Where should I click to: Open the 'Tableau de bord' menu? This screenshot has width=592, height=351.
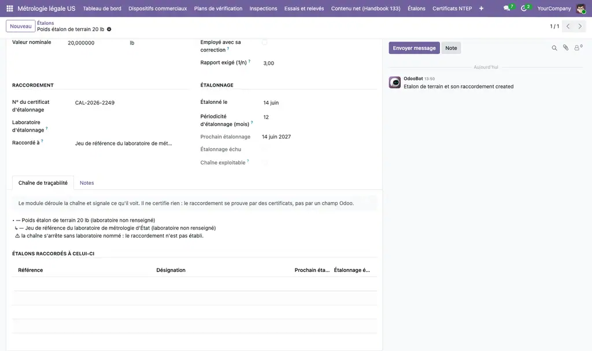[102, 8]
